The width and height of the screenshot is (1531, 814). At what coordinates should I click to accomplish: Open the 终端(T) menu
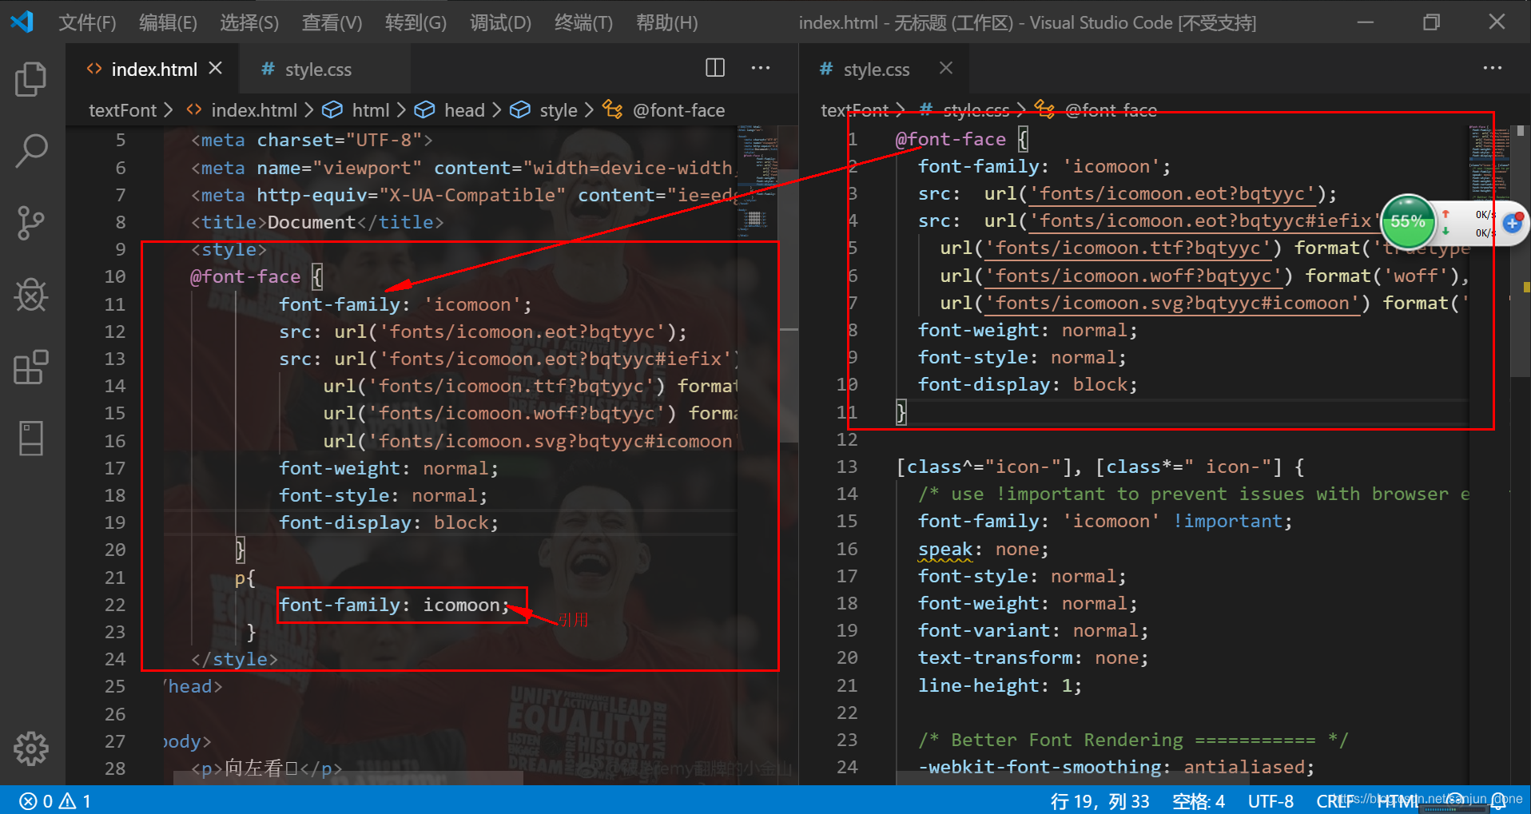pos(583,22)
